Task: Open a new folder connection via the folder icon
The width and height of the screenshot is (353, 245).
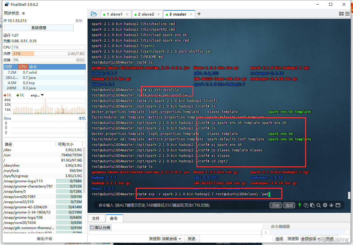Action: tap(94, 14)
